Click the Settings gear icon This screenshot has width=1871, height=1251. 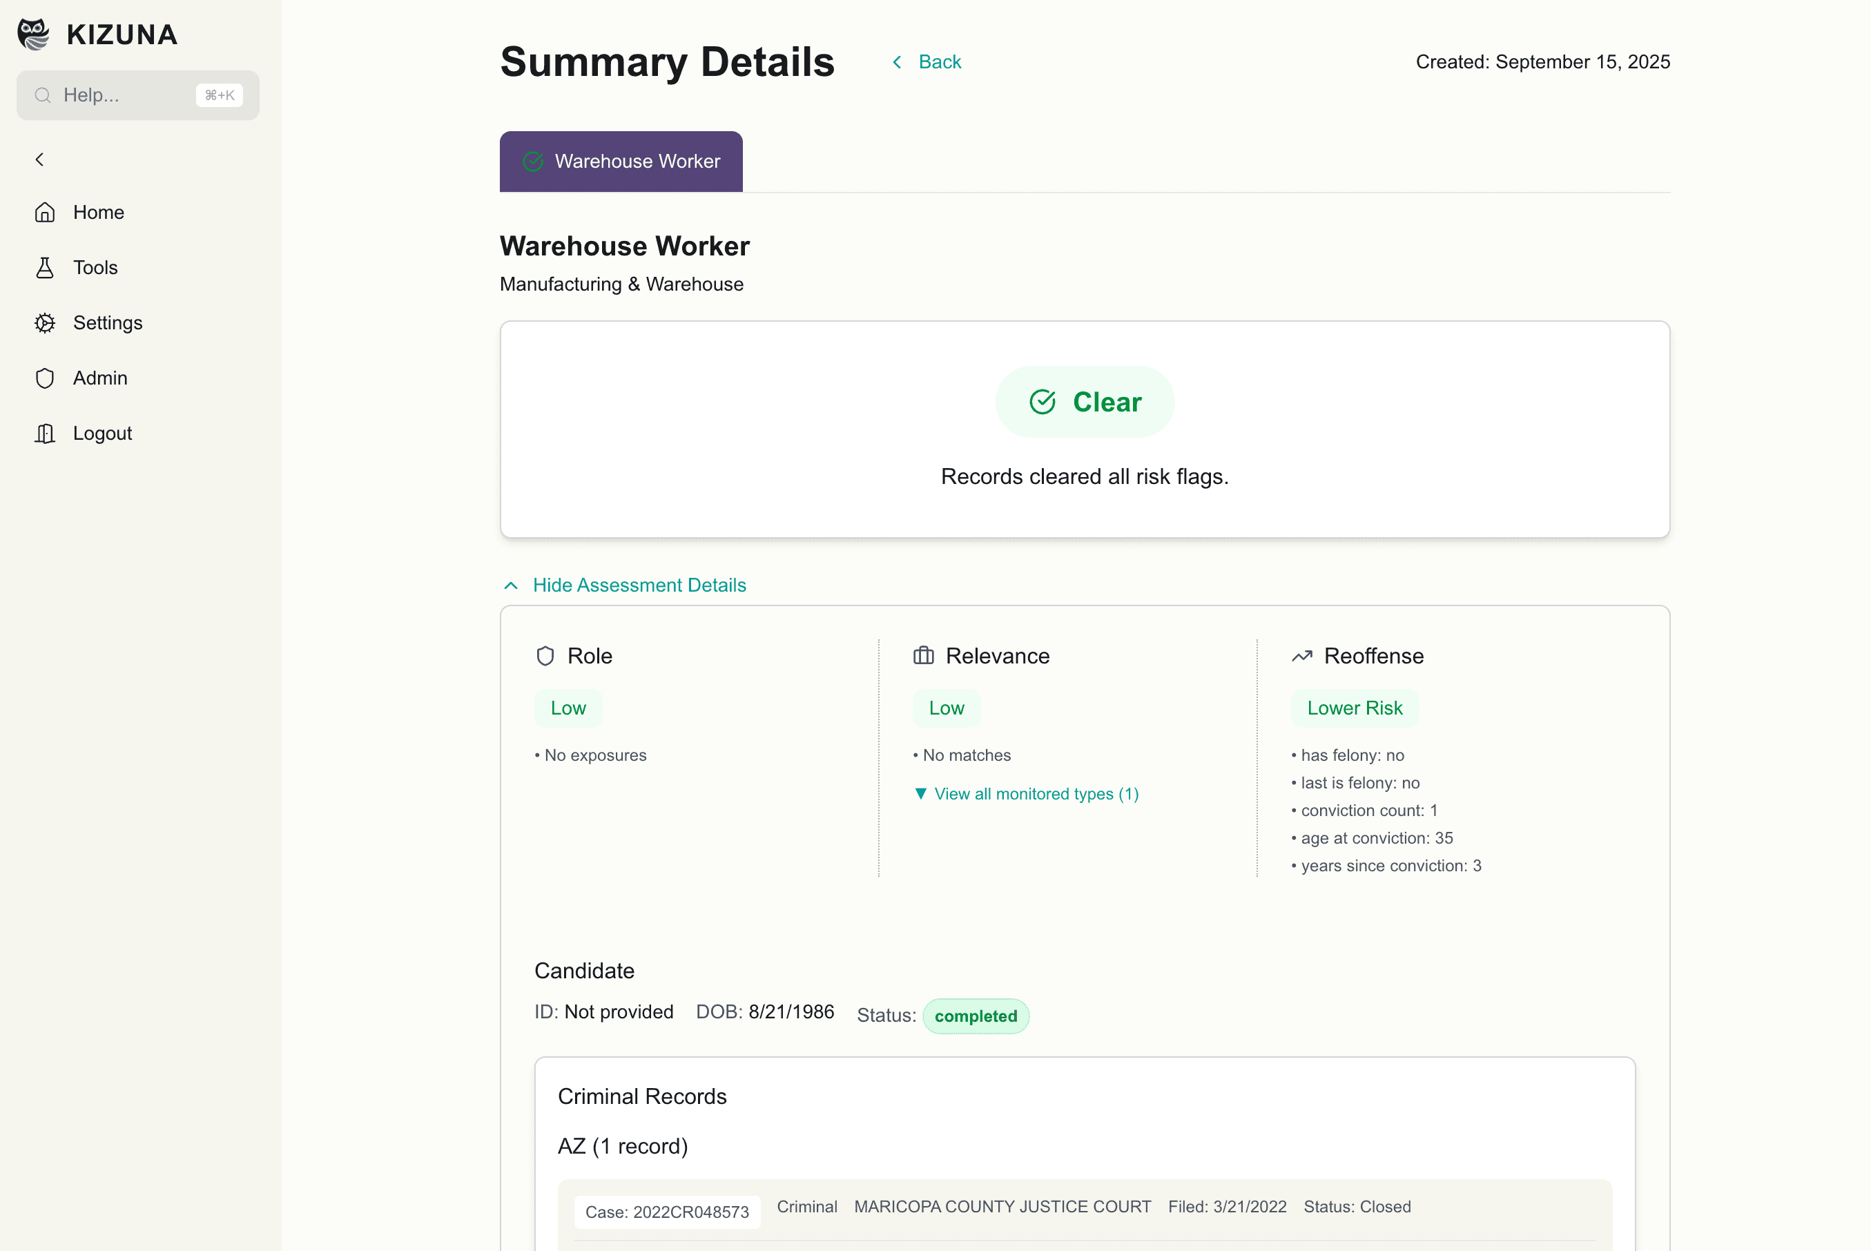click(45, 322)
